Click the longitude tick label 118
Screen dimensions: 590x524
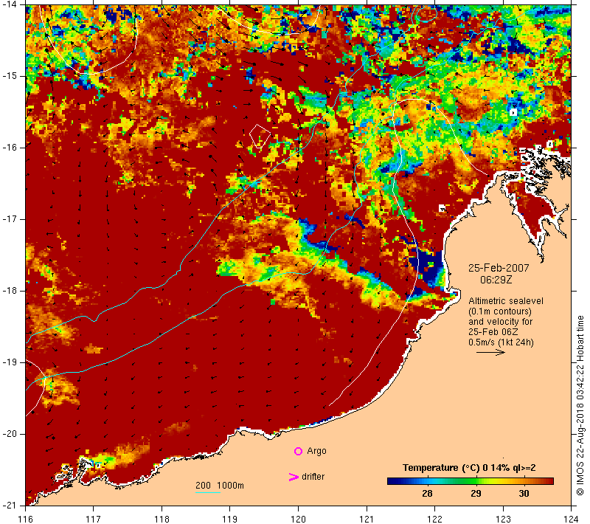(x=162, y=519)
